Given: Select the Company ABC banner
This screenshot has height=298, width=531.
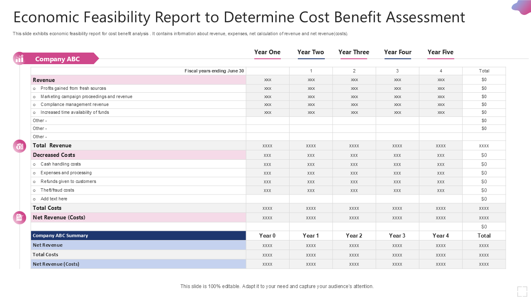Looking at the screenshot, I should (x=60, y=59).
